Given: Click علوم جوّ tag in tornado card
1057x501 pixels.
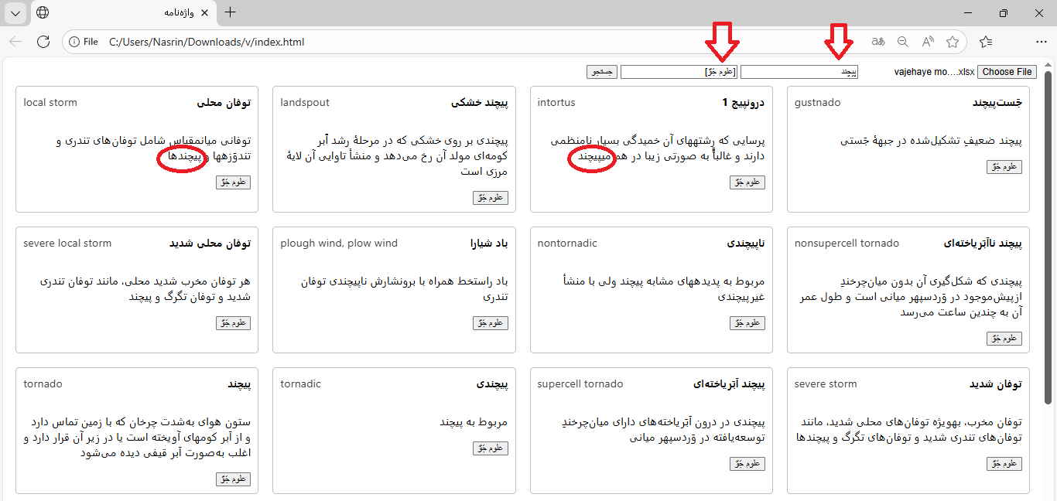Looking at the screenshot, I should (233, 479).
